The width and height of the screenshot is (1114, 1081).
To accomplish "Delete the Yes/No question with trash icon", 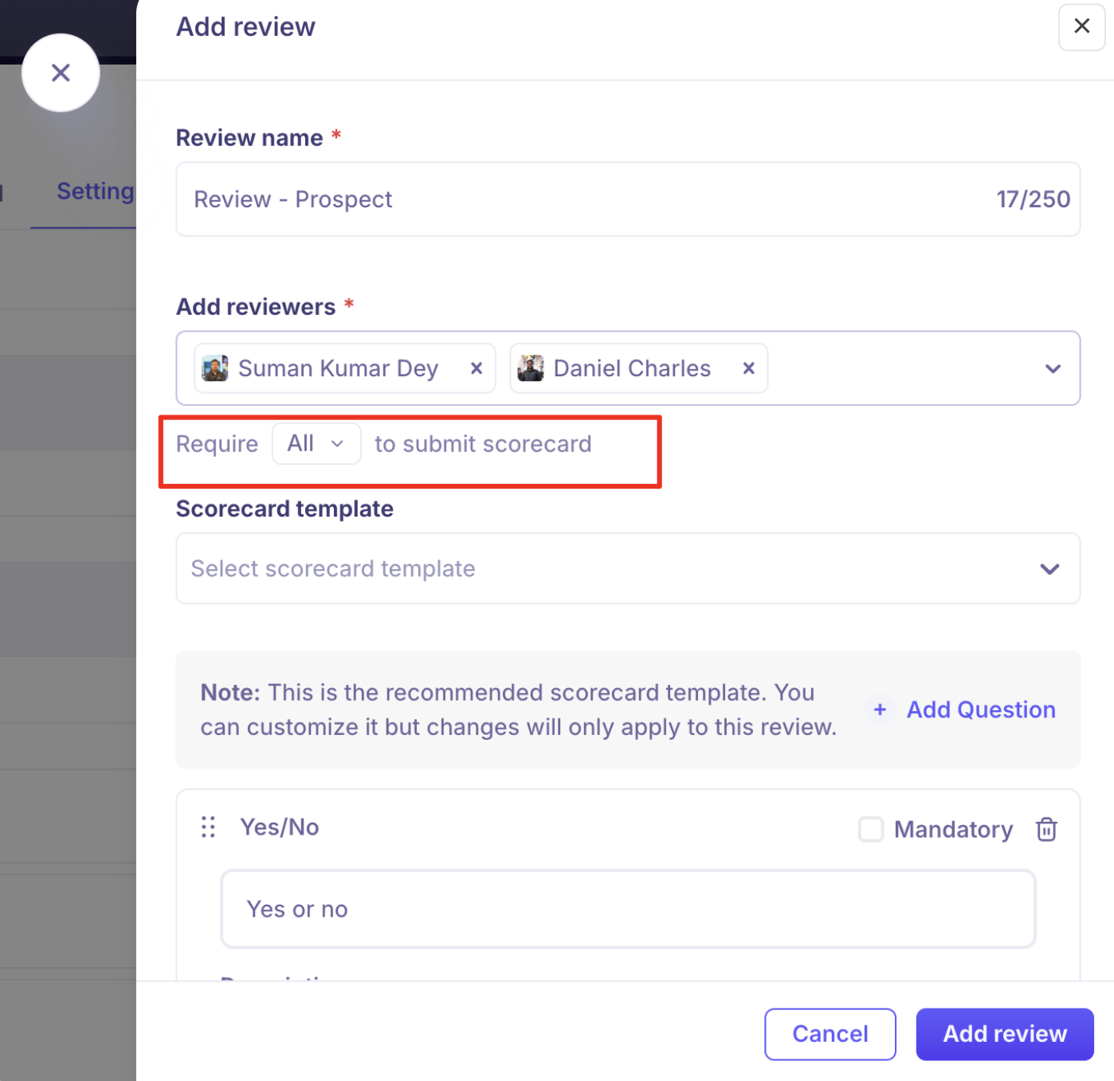I will 1046,829.
